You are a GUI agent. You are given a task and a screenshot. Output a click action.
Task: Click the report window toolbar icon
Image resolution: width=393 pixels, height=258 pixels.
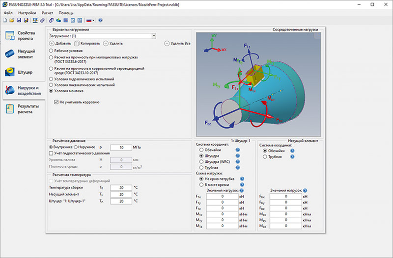[80, 20]
